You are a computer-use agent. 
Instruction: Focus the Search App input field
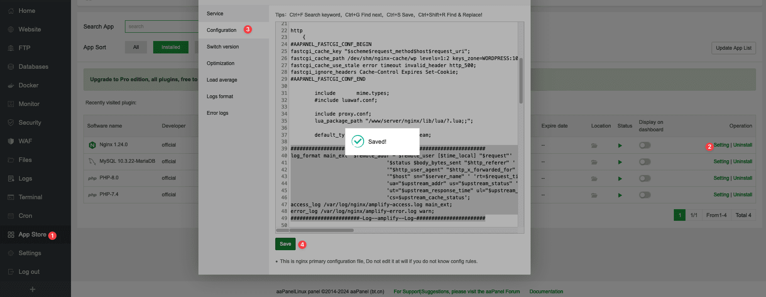(162, 27)
